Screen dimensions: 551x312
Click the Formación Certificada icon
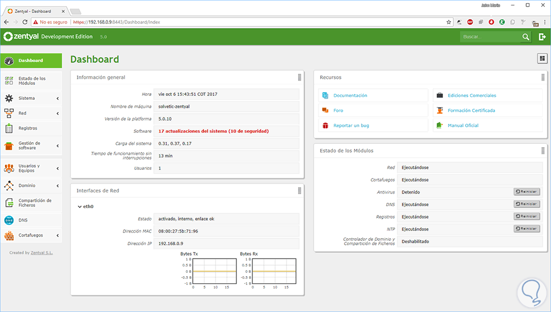pos(440,110)
